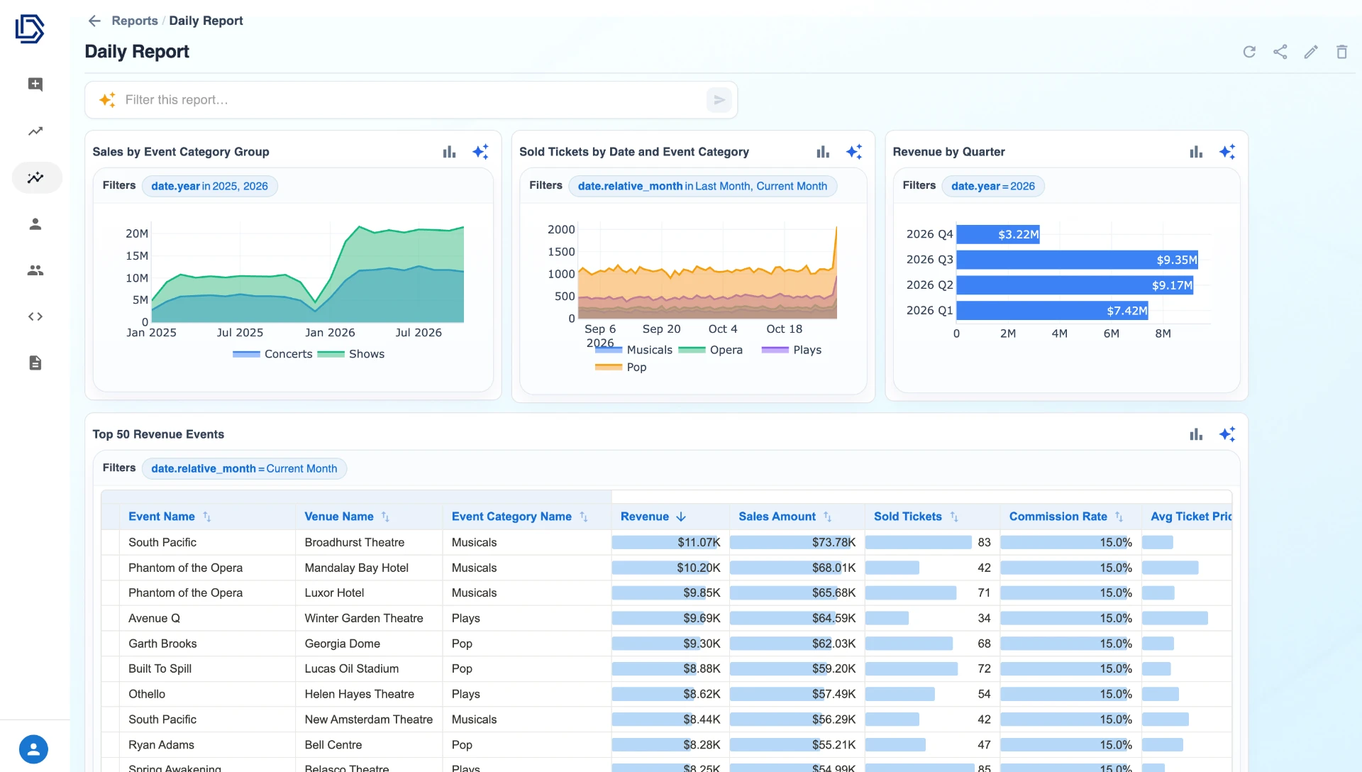Click AI sparkle on Sold Tickets by Date card
The height and width of the screenshot is (772, 1362).
click(854, 152)
